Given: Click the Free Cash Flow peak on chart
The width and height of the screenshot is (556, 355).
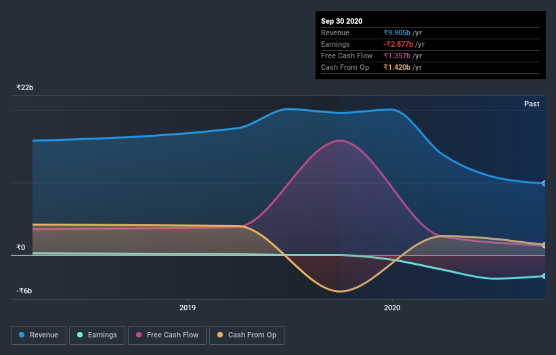Looking at the screenshot, I should [340, 141].
